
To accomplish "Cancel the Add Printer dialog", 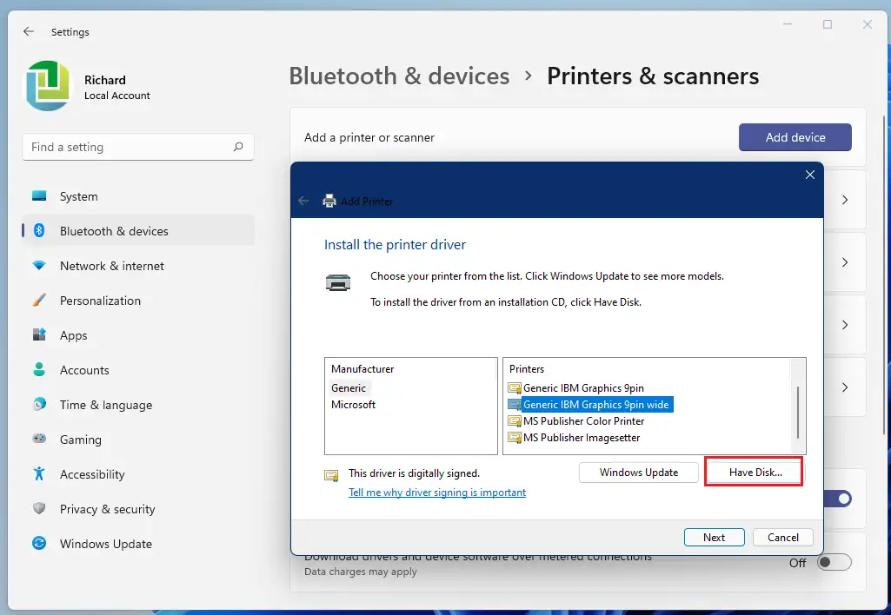I will 783,537.
